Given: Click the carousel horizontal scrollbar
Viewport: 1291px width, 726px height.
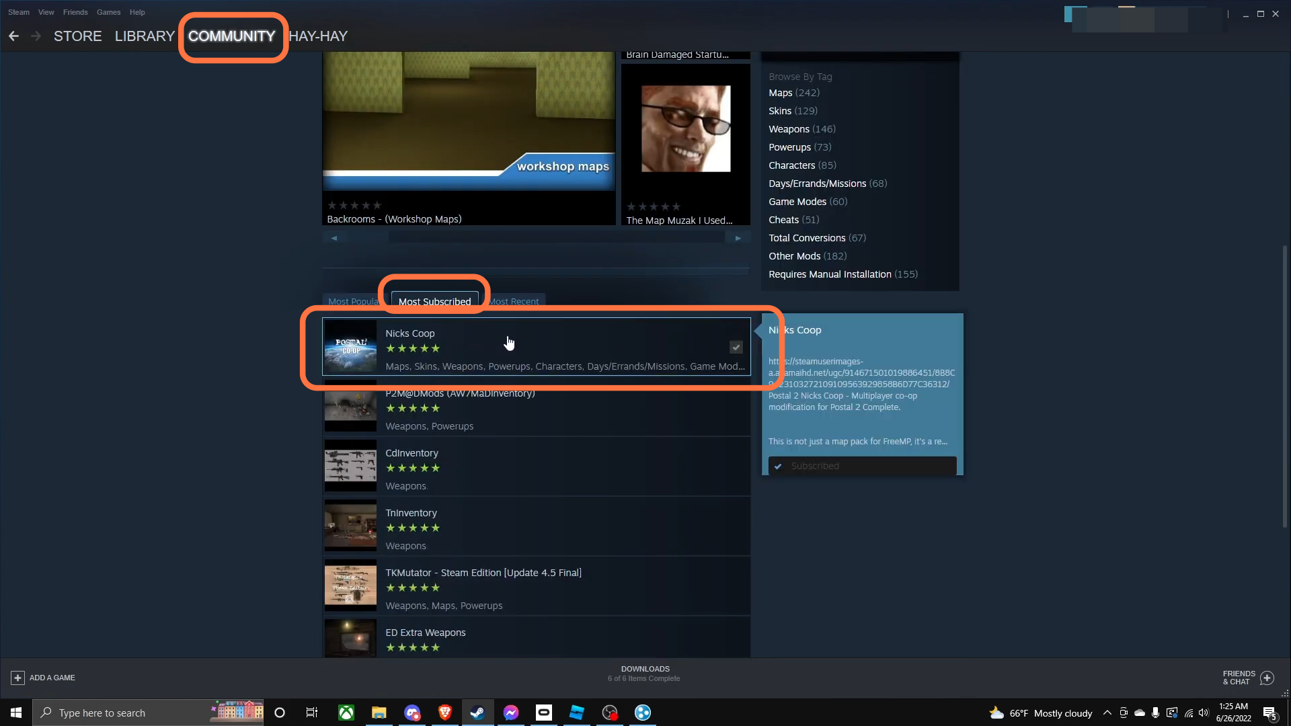Looking at the screenshot, I should click(557, 238).
